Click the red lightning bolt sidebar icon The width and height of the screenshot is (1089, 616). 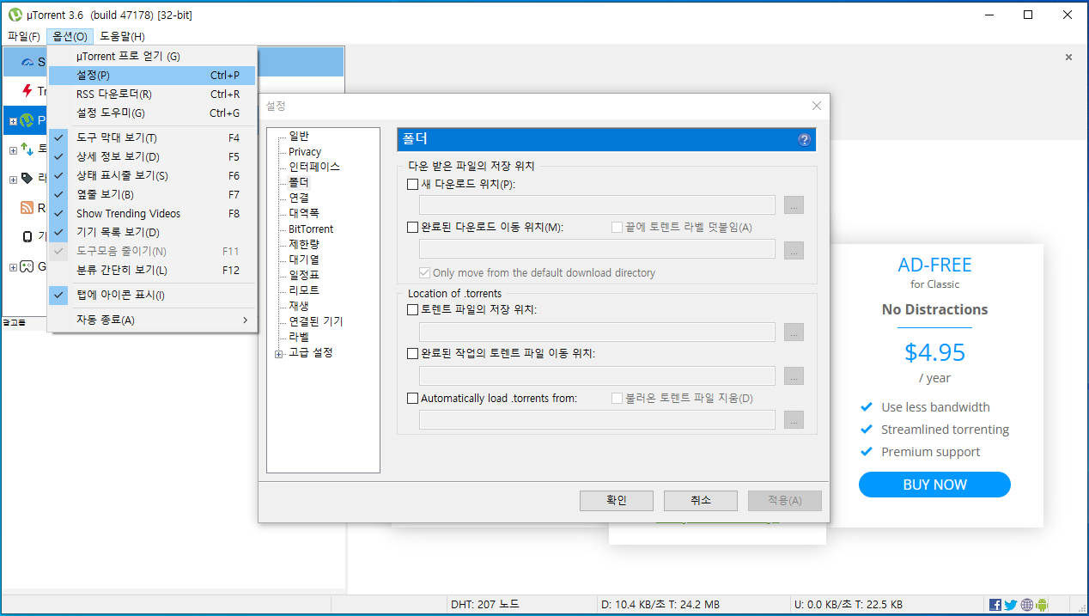pos(27,91)
